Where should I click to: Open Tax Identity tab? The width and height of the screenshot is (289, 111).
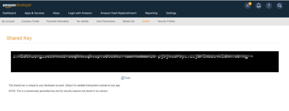click(x=83, y=21)
